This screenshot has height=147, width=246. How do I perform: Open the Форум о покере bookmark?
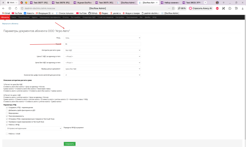131,13
